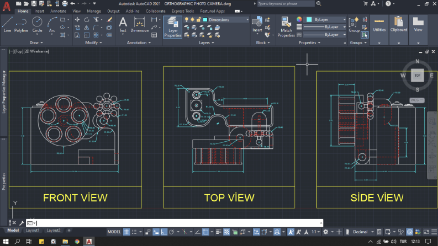Open the ByLayer color dropdown
This screenshot has height=246, width=438.
[x=344, y=19]
